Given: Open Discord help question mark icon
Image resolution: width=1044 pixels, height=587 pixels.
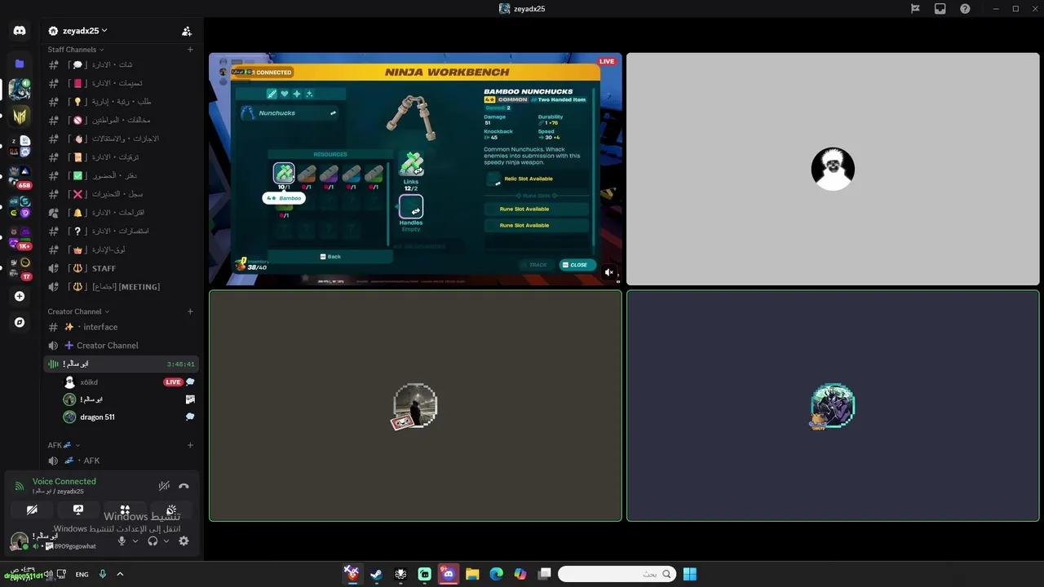Looking at the screenshot, I should tap(966, 9).
